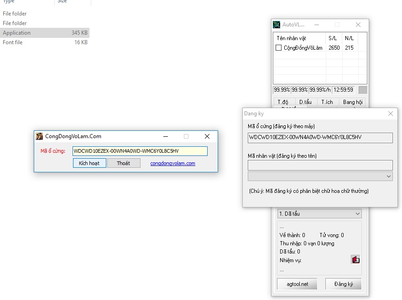Minimize the AutoVL window

[316, 25]
